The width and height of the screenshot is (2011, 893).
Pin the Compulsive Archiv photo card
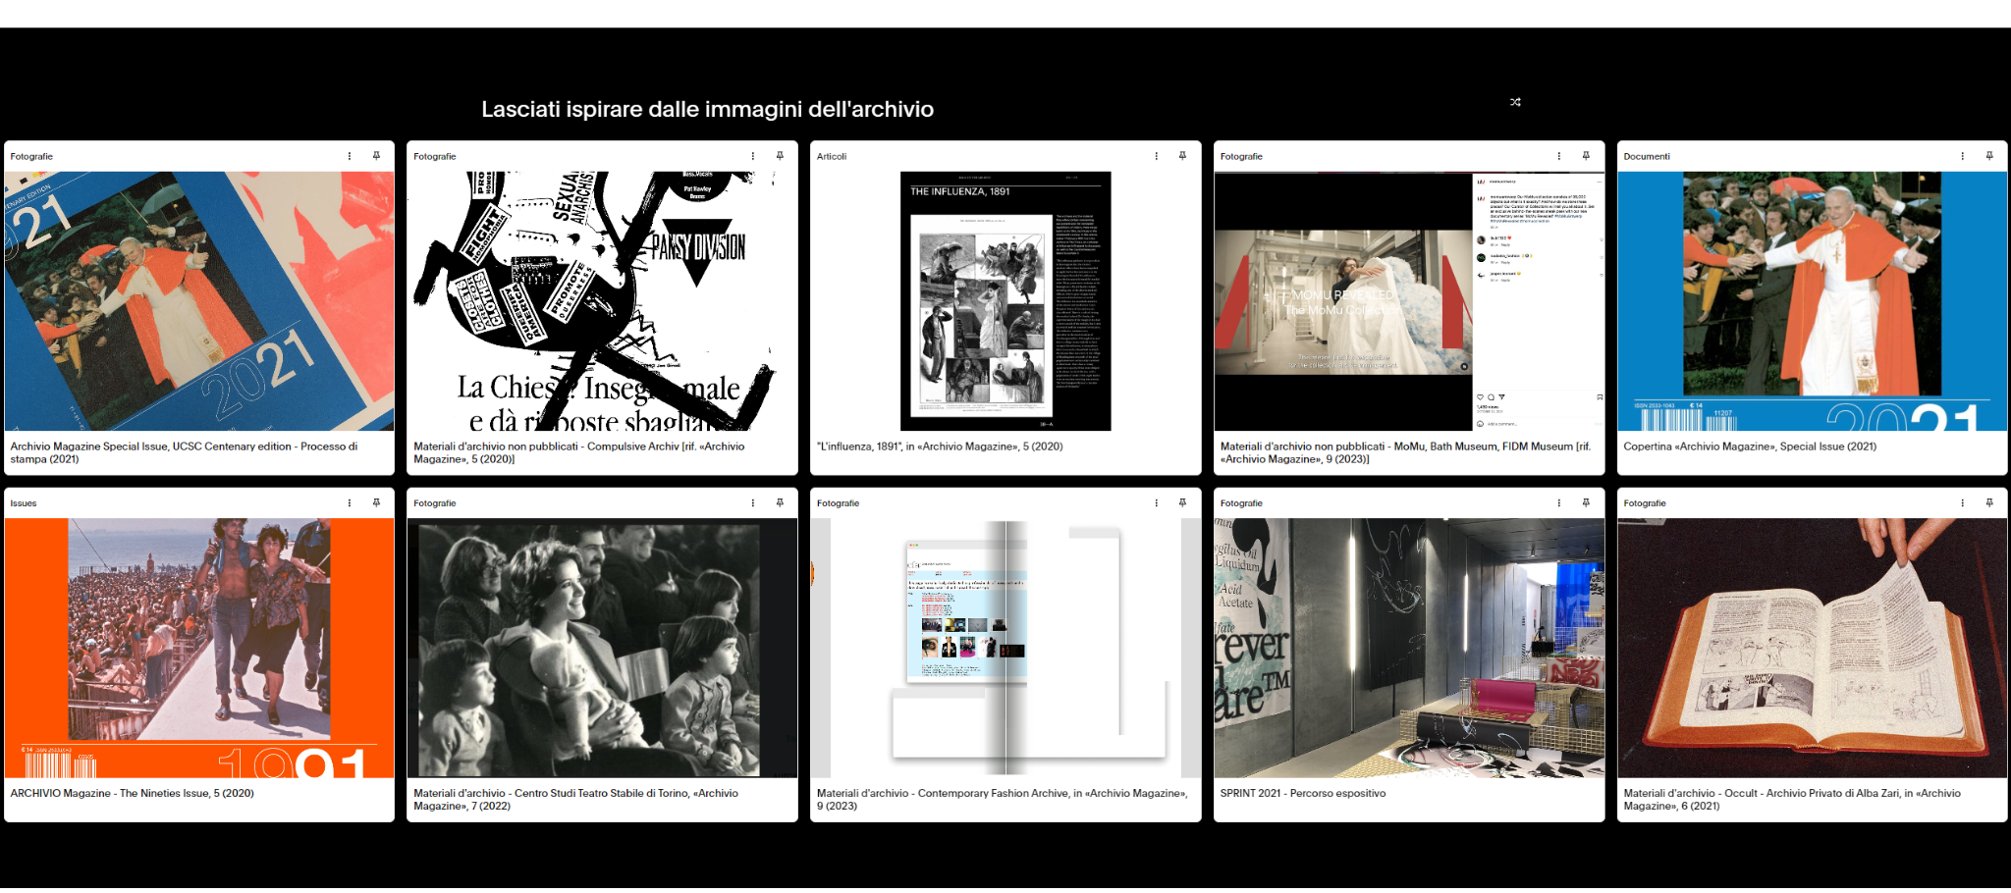780,156
